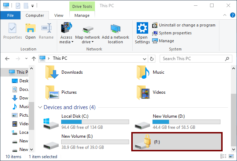The height and width of the screenshot is (161, 237).
Task: Switch to the Computer ribbon tab
Action: (x=35, y=15)
